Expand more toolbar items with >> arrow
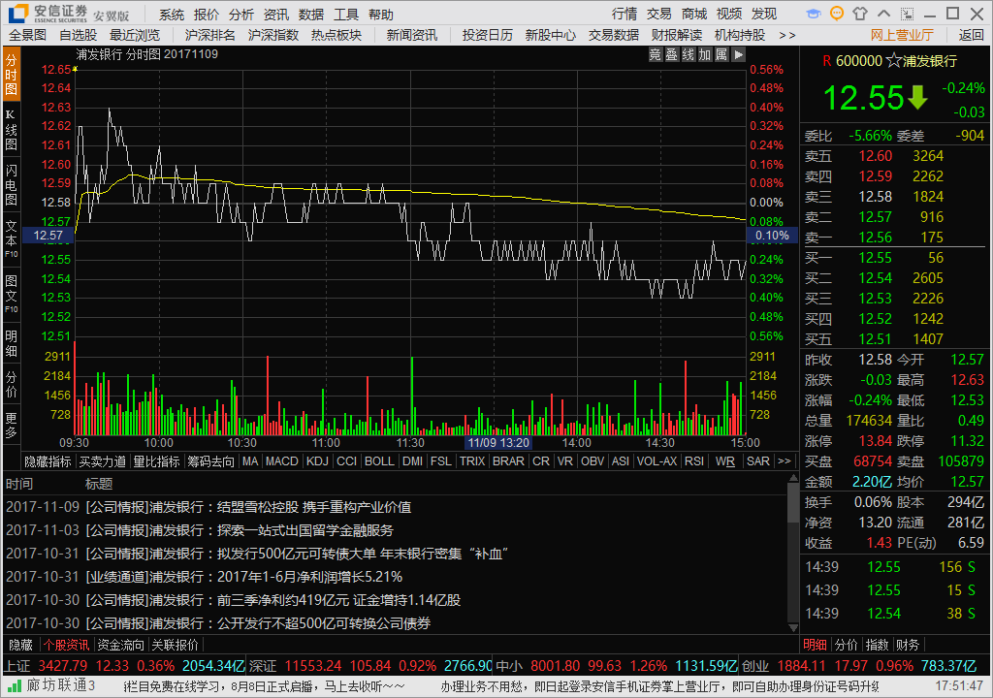Image resolution: width=993 pixels, height=698 pixels. (787, 36)
